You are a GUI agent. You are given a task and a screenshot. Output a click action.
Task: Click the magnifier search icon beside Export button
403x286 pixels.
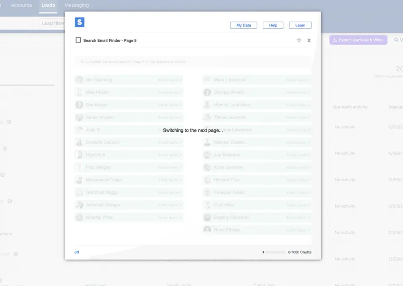[396, 40]
